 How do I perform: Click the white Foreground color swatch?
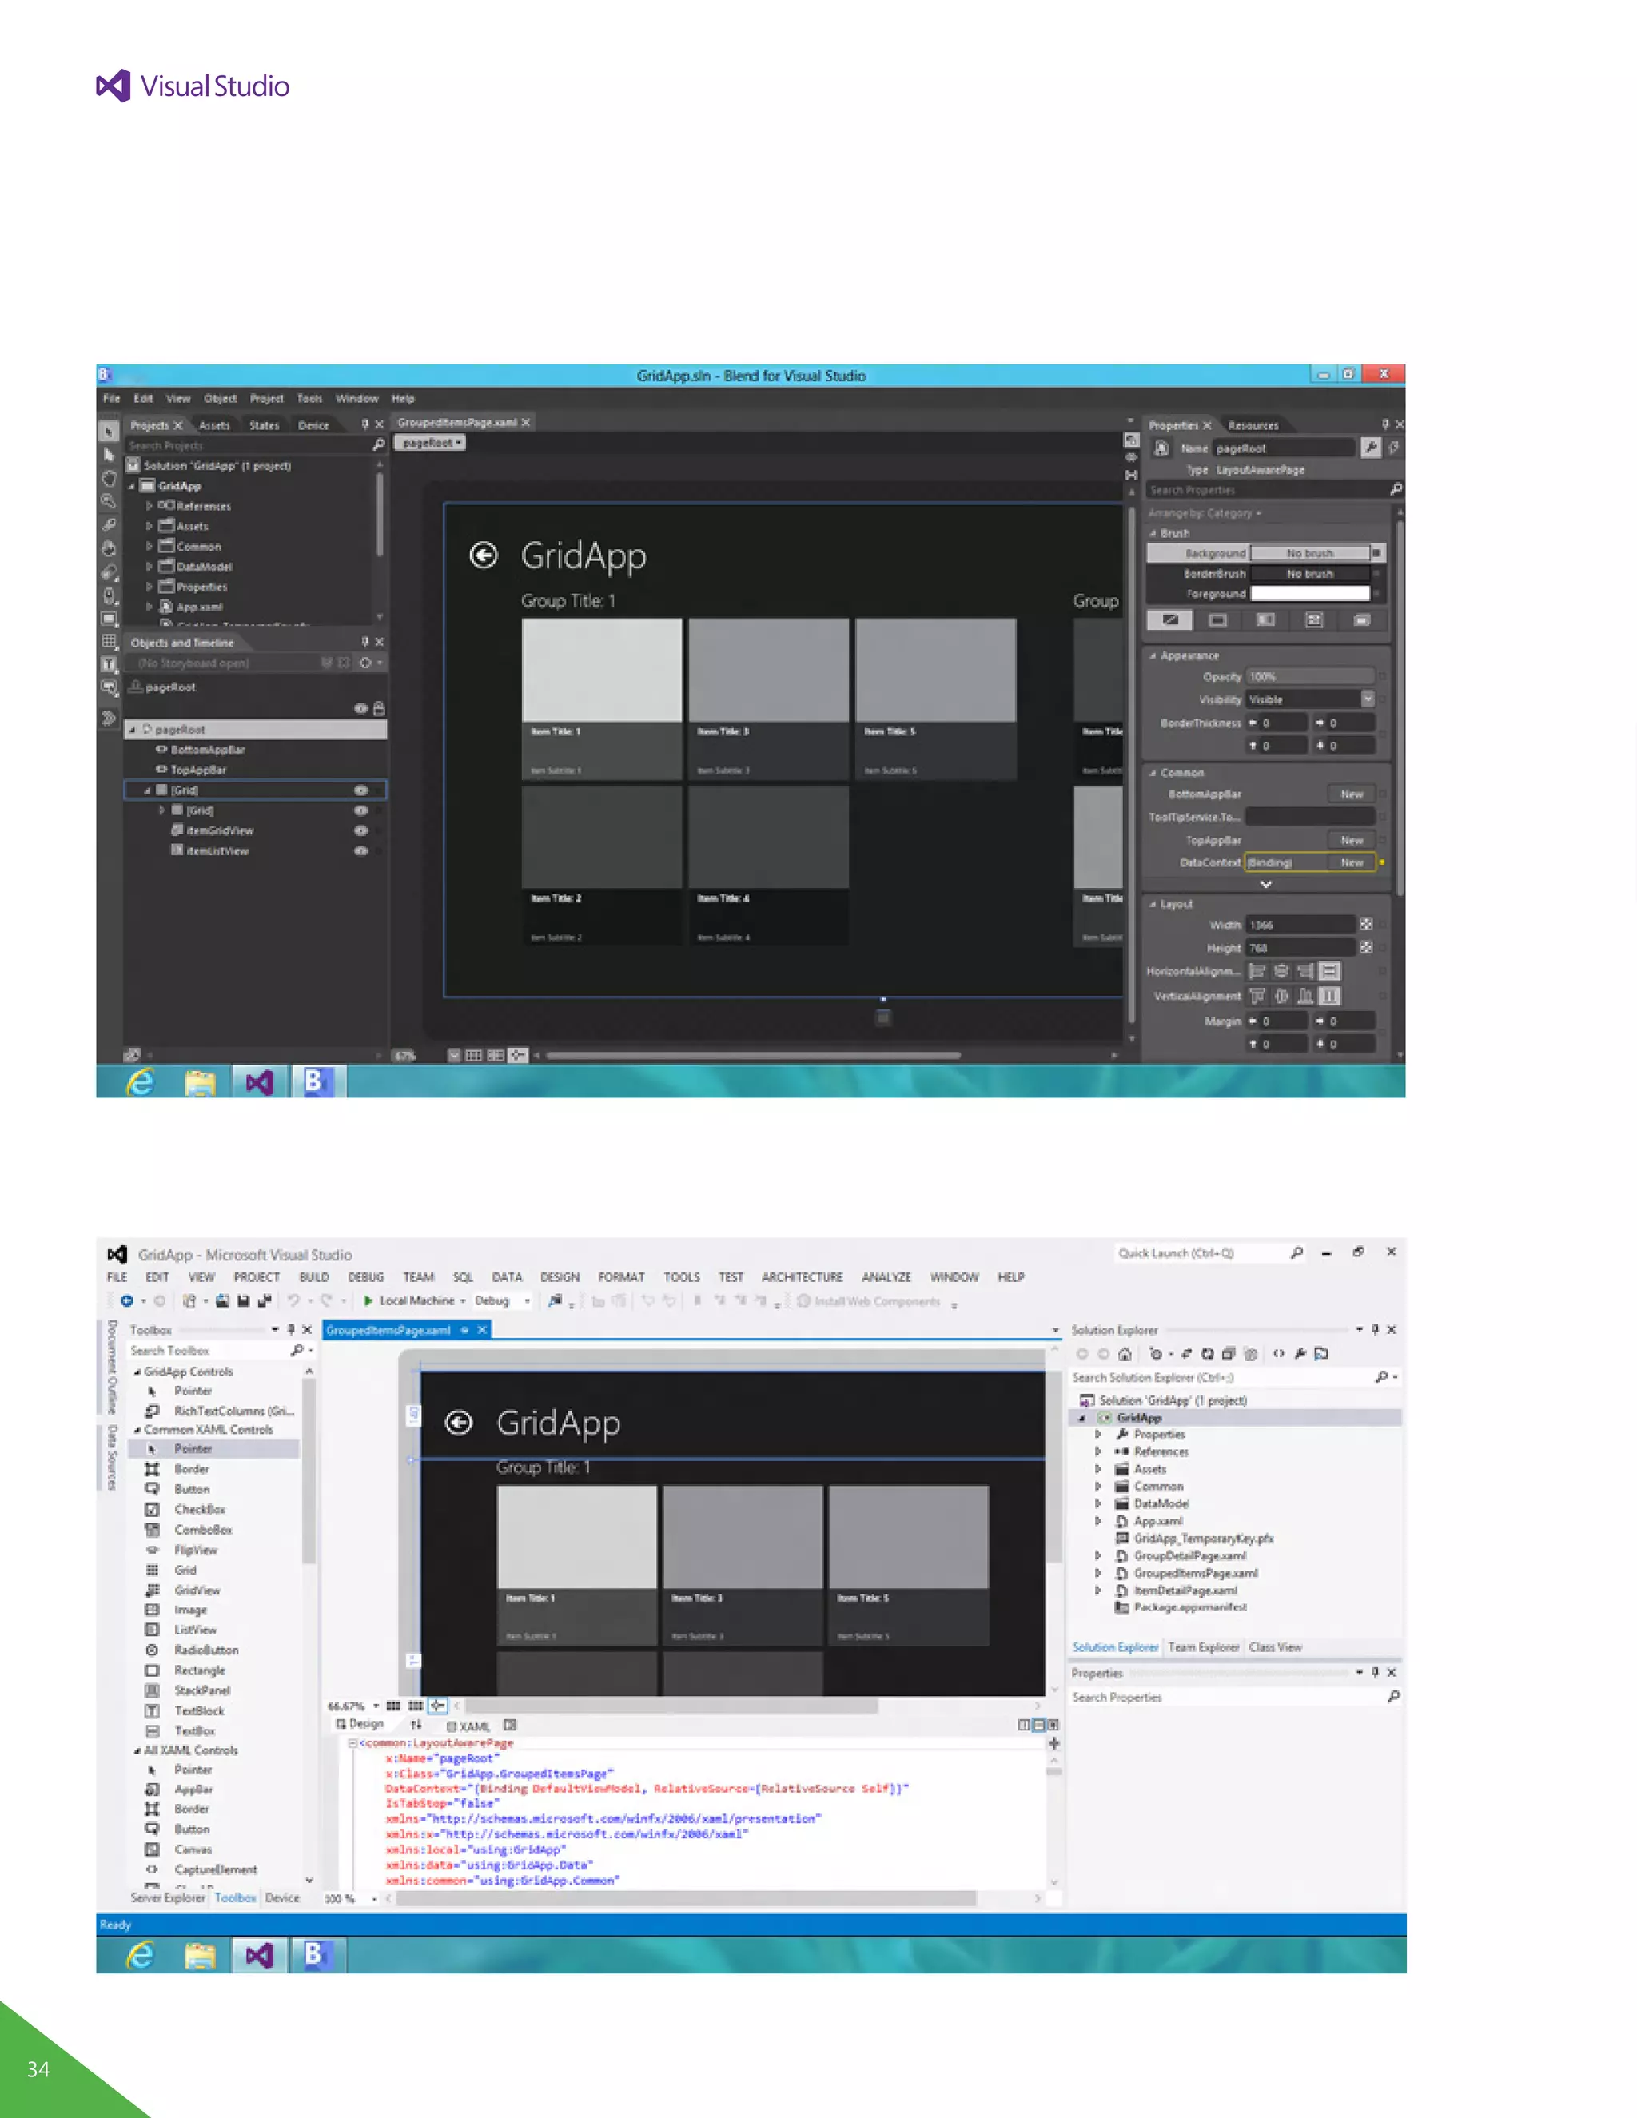coord(1309,594)
